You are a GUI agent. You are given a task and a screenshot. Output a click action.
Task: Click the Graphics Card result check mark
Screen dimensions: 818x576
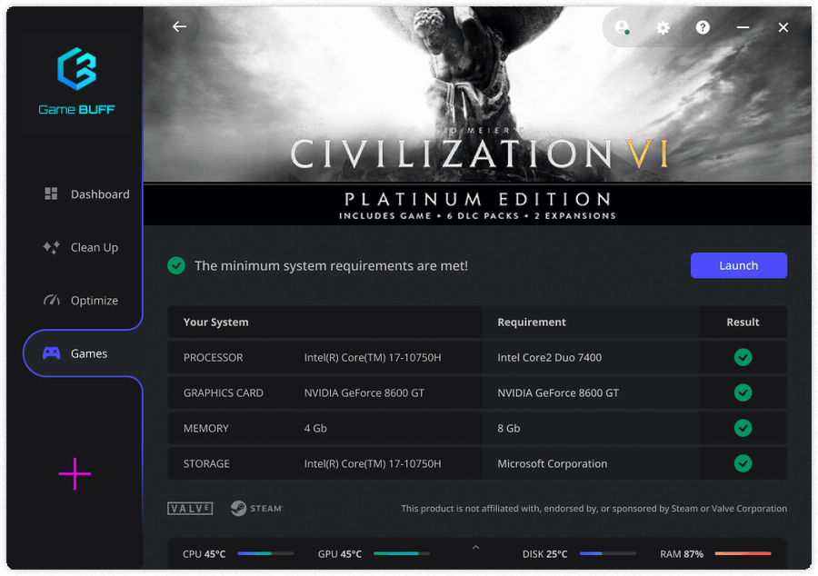(x=743, y=393)
